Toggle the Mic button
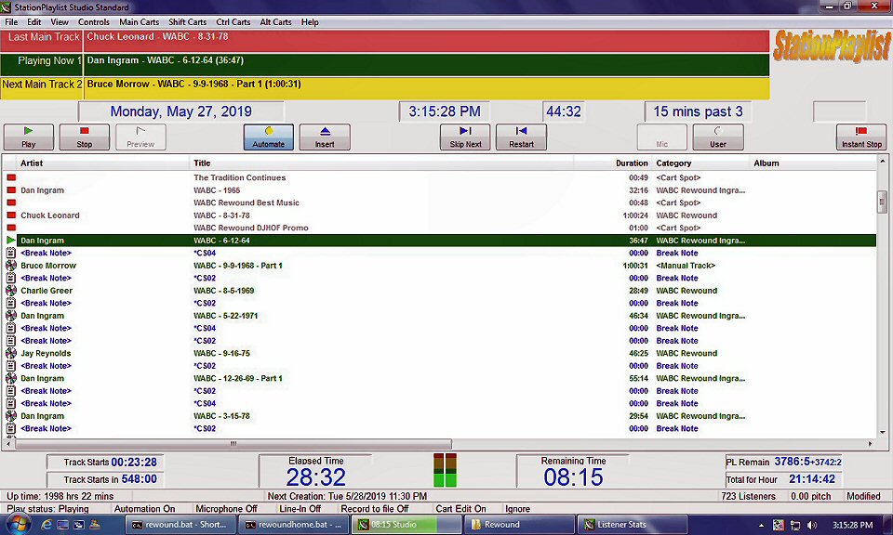The height and width of the screenshot is (535, 893). (661, 137)
